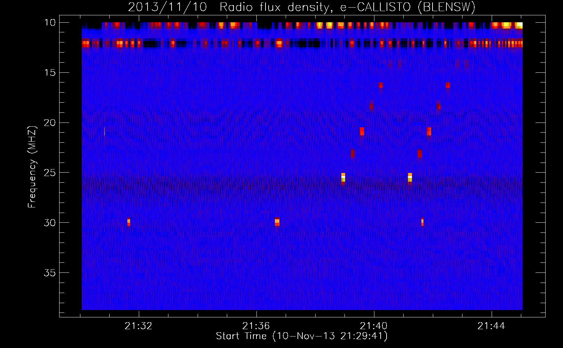Click the frequency label 15
This screenshot has width=563, height=348.
(x=50, y=73)
